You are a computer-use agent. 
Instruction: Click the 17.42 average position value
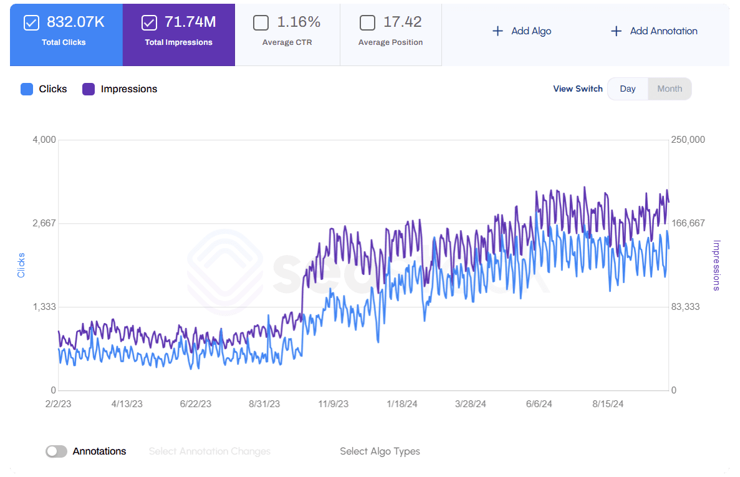coord(403,22)
